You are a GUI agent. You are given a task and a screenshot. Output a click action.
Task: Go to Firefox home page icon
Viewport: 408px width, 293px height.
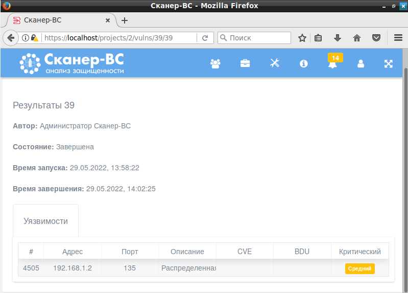click(357, 38)
